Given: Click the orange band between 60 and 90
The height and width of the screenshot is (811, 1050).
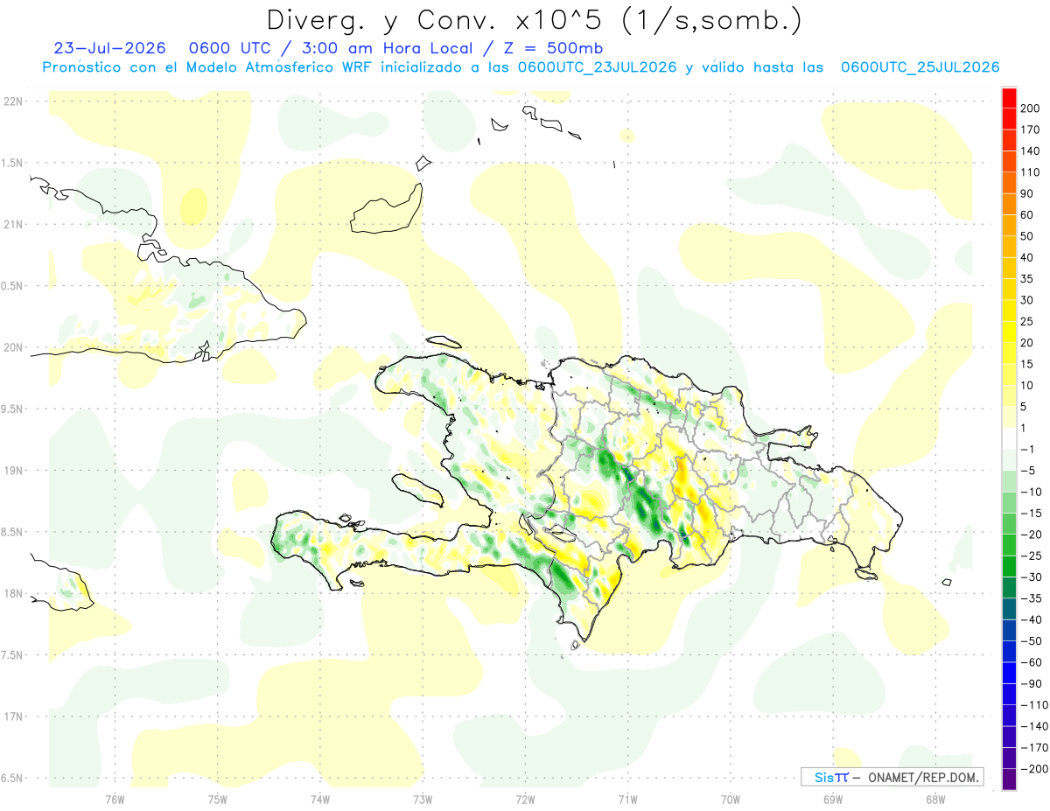Looking at the screenshot, I should tap(1009, 205).
